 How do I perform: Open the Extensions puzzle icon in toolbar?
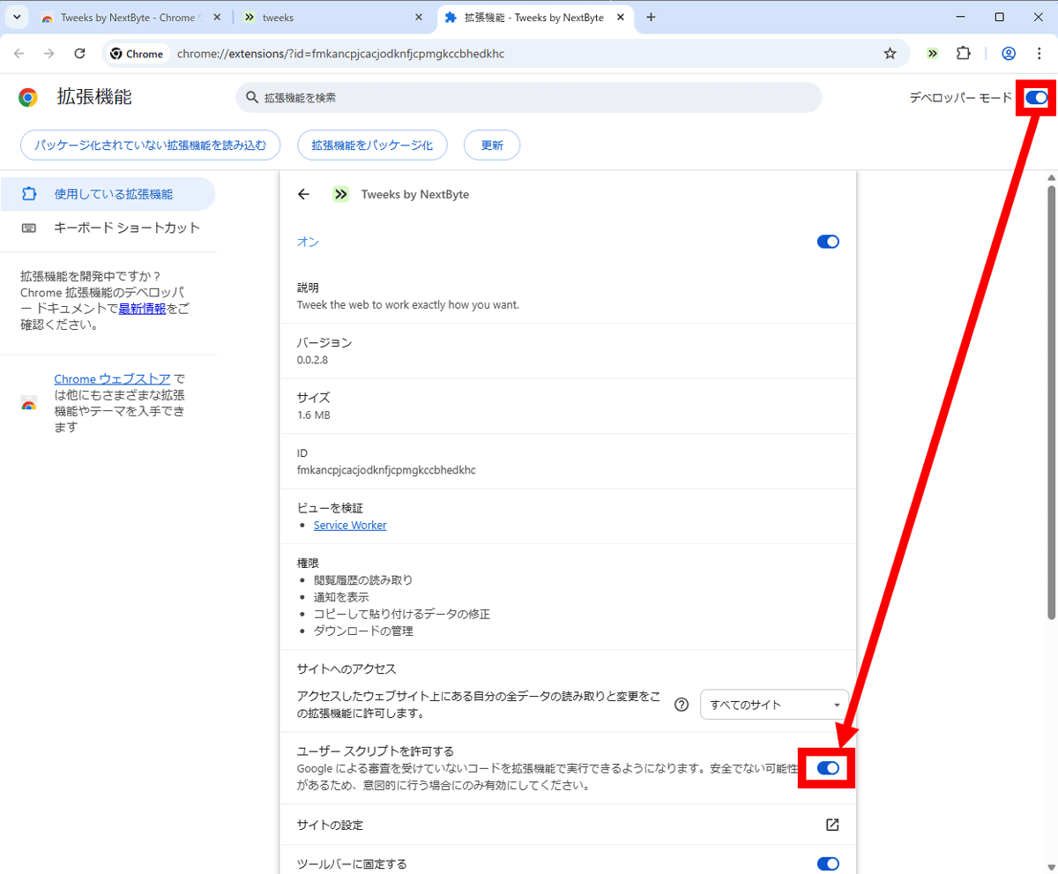pyautogui.click(x=964, y=54)
